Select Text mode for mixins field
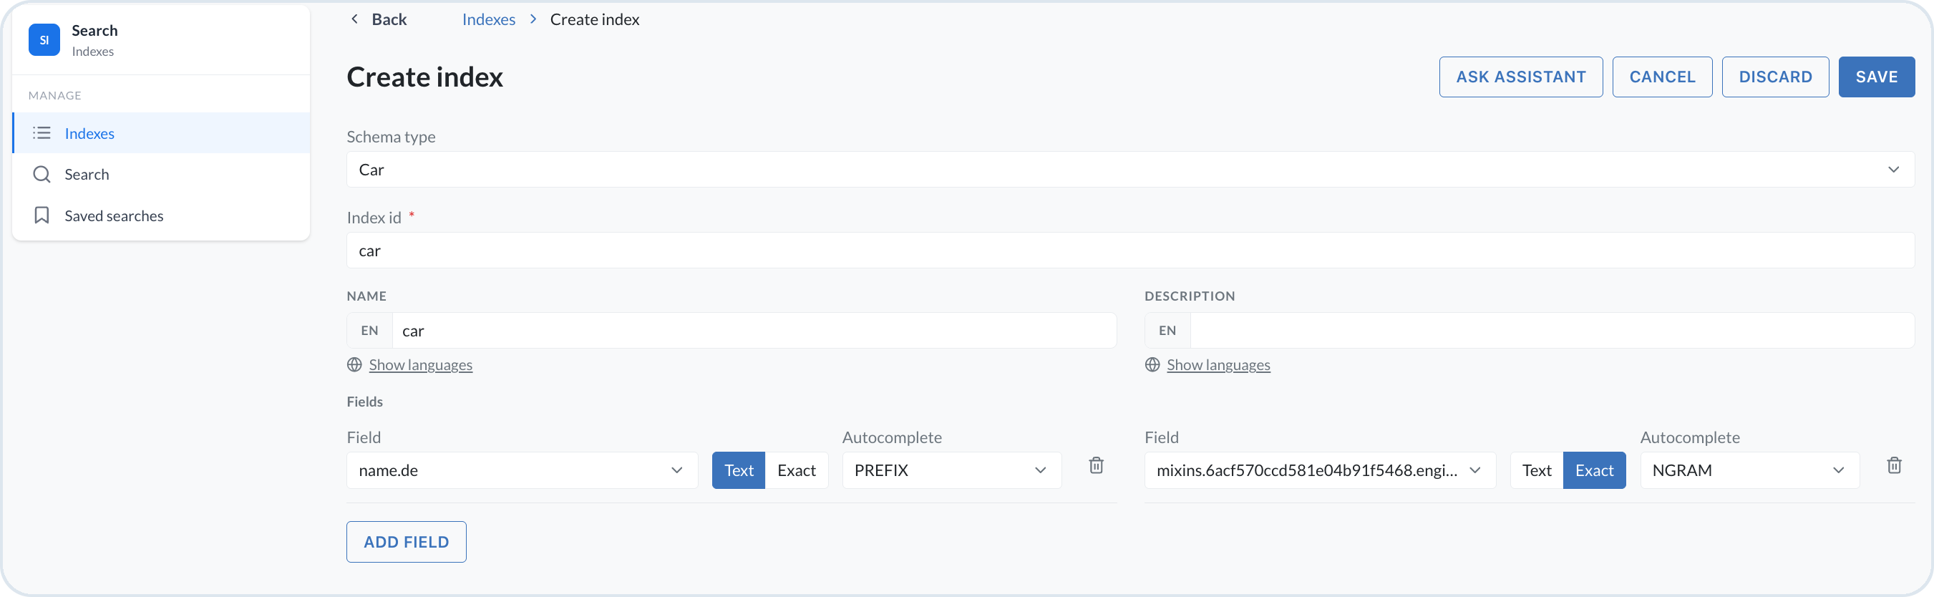This screenshot has height=597, width=1934. pyautogui.click(x=1537, y=470)
